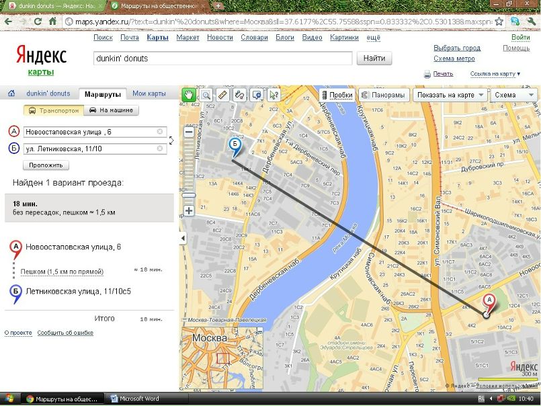This screenshot has width=541, height=406.
Task: Click the Печать print link
Action: (443, 73)
